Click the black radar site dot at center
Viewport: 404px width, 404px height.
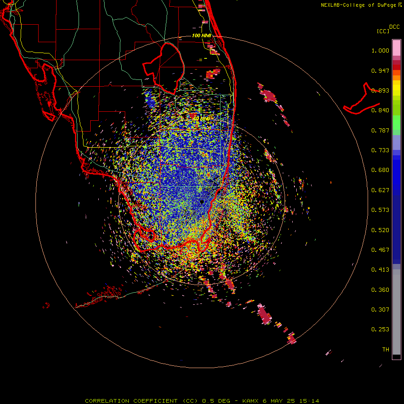pos(202,202)
